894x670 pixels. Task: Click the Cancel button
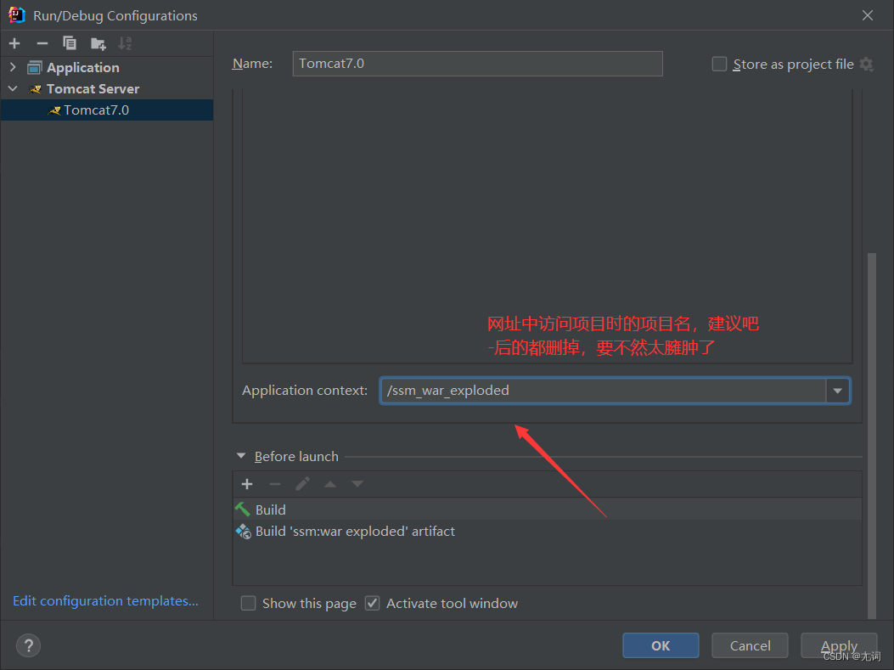(x=750, y=645)
